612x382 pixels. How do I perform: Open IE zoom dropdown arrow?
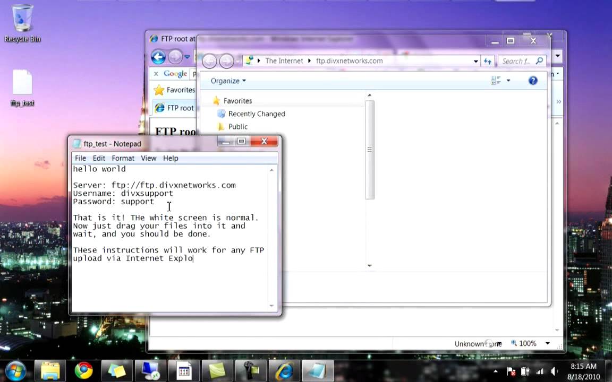coord(548,343)
